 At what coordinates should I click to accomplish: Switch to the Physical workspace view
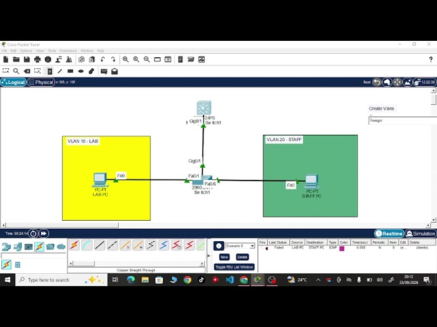[x=41, y=82]
